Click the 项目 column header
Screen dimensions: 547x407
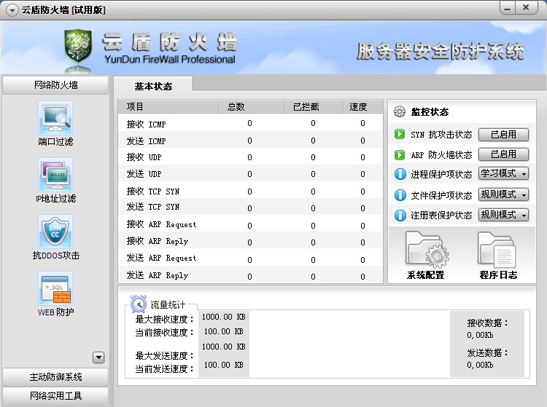(168, 106)
